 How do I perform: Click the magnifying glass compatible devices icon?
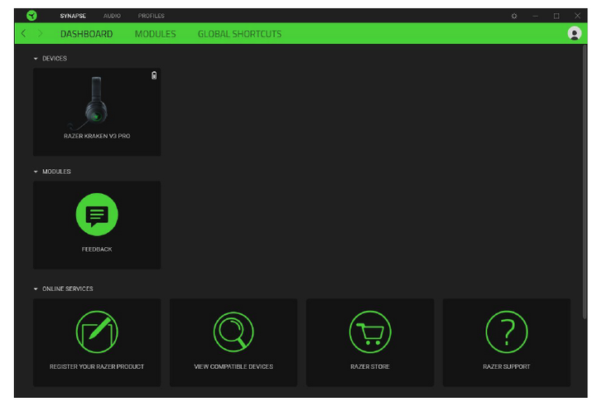tap(234, 332)
